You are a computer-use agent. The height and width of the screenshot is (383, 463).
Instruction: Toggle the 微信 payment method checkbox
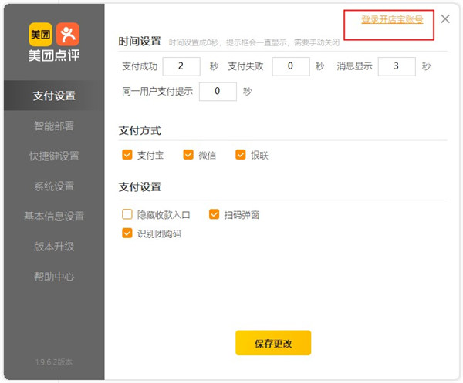[188, 155]
